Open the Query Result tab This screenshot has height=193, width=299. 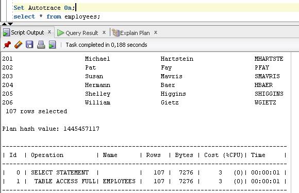tap(81, 33)
